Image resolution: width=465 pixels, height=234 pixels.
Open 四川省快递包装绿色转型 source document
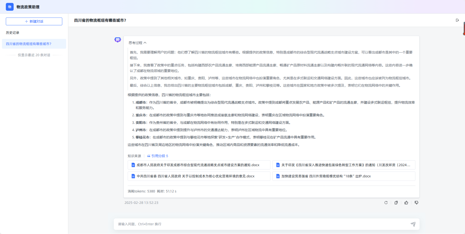coord(345,165)
